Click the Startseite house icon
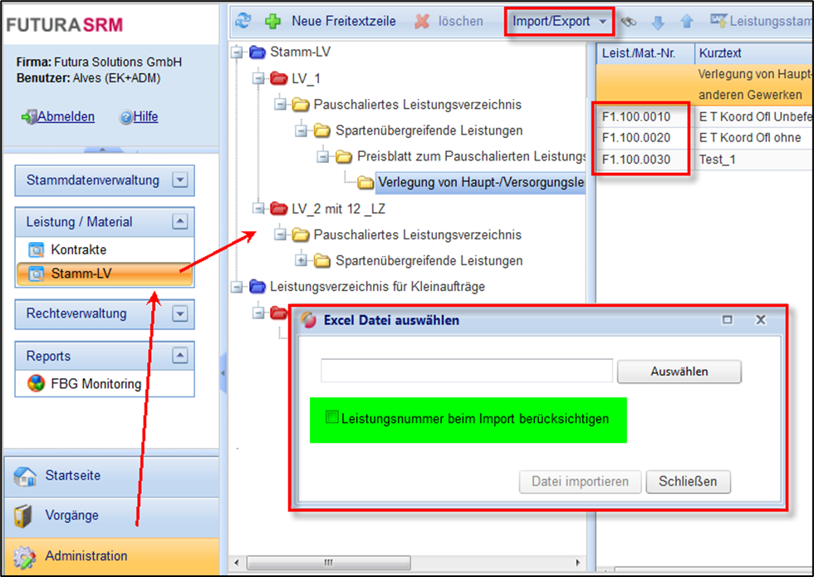Screen dimensions: 814x577 (25, 476)
